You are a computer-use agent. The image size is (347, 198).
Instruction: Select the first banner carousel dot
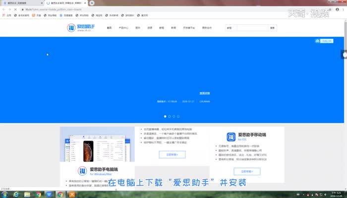pyautogui.click(x=165, y=116)
